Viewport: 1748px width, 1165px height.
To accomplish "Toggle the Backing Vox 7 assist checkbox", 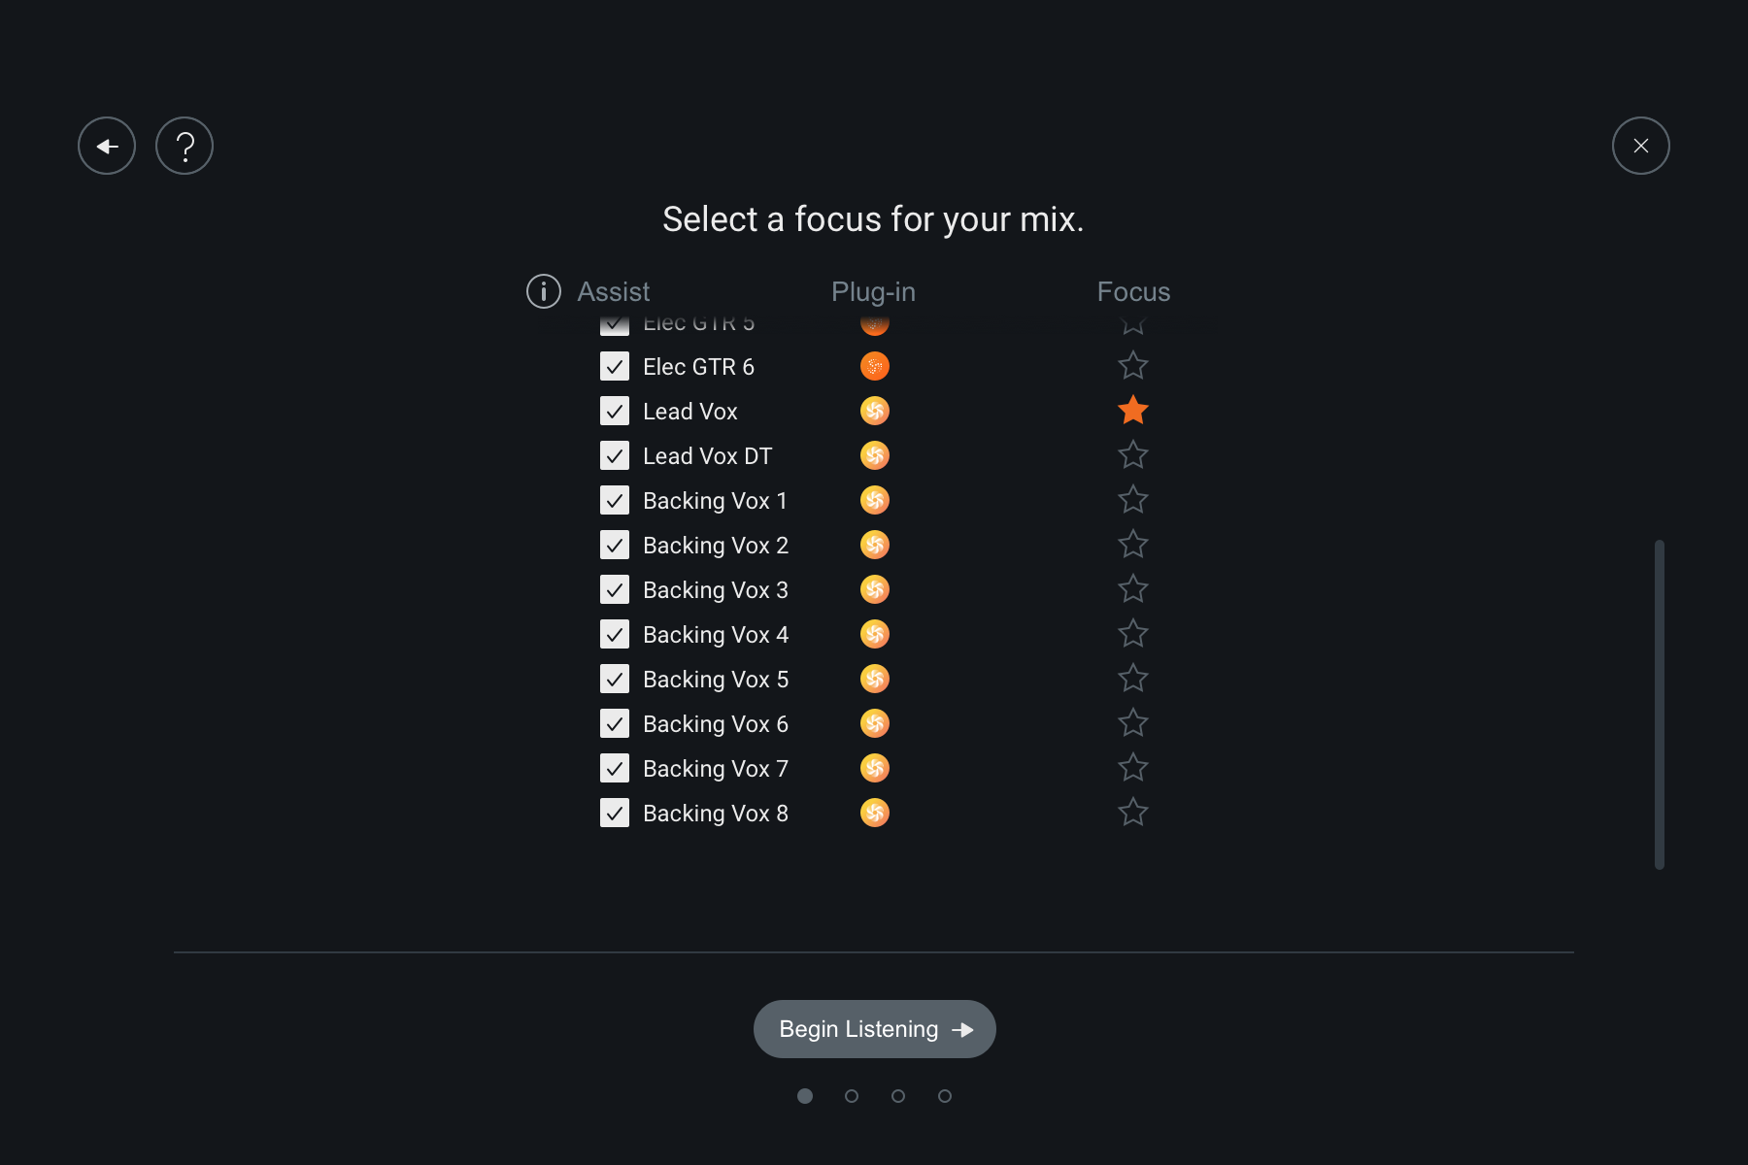I will 615,769.
